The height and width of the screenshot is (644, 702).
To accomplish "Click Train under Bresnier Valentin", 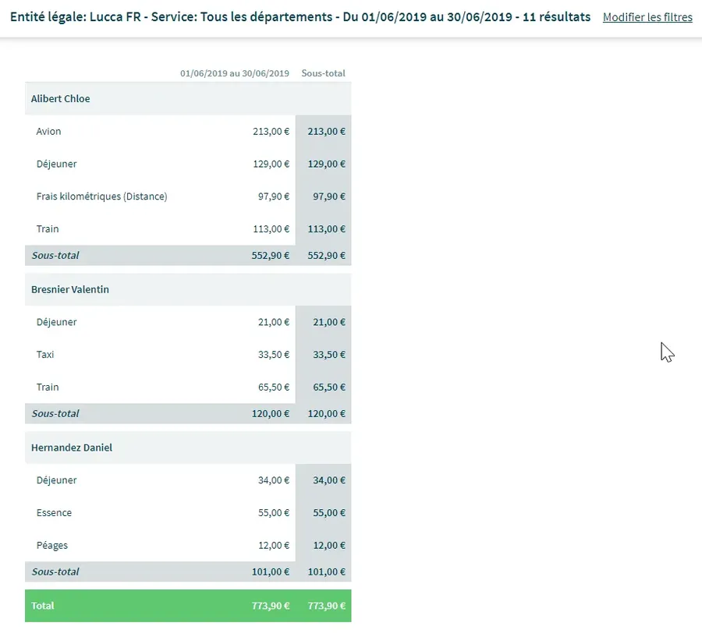I will point(48,387).
